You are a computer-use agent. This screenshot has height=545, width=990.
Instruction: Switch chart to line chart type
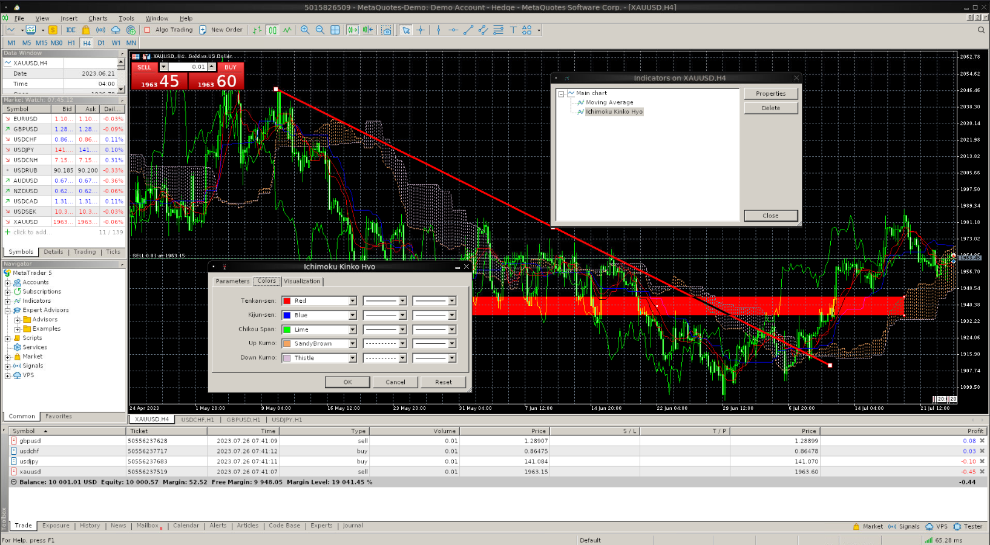point(287,30)
